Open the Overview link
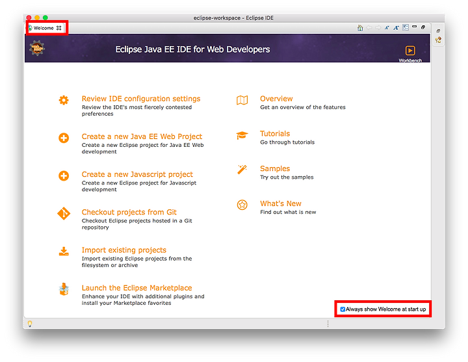468x362 pixels. pyautogui.click(x=276, y=99)
